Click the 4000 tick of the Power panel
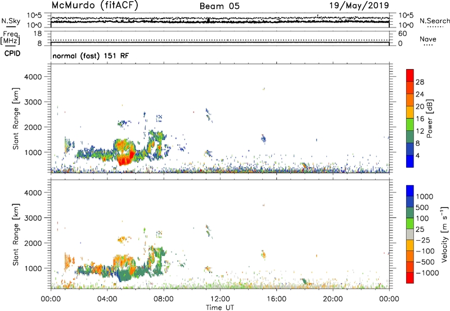 [x=33, y=77]
